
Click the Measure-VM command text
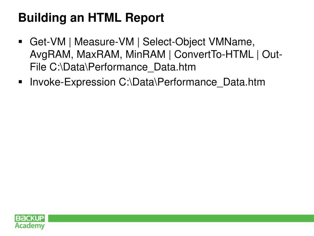104,42
